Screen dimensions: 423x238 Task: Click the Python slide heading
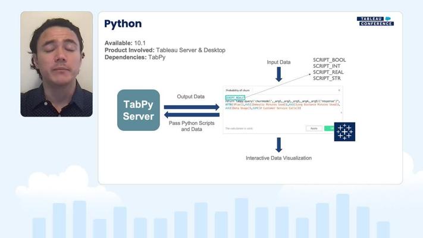click(x=123, y=24)
